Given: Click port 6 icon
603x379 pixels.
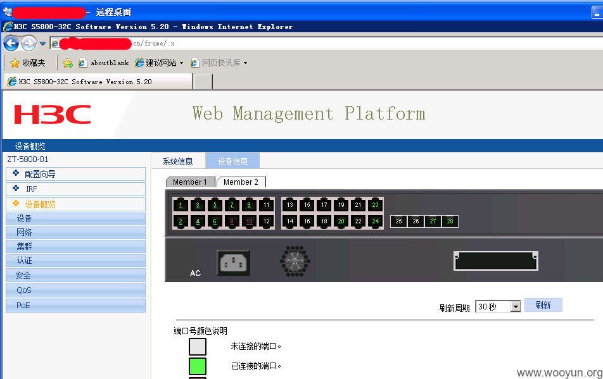Looking at the screenshot, I should 215,221.
